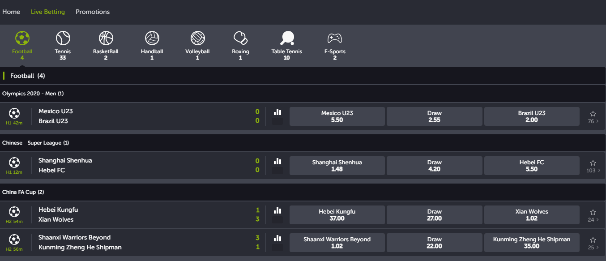Select the Table Tennis paddle icon
This screenshot has width=606, height=261.
tap(286, 38)
